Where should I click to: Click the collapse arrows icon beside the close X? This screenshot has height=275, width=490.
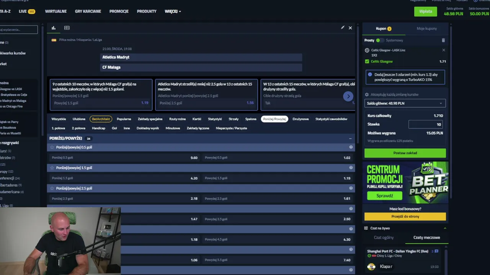coord(343,27)
